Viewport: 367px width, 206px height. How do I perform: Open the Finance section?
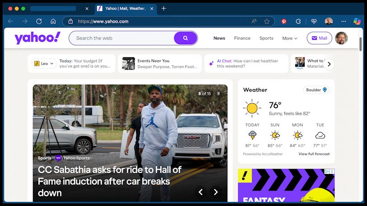coord(242,38)
